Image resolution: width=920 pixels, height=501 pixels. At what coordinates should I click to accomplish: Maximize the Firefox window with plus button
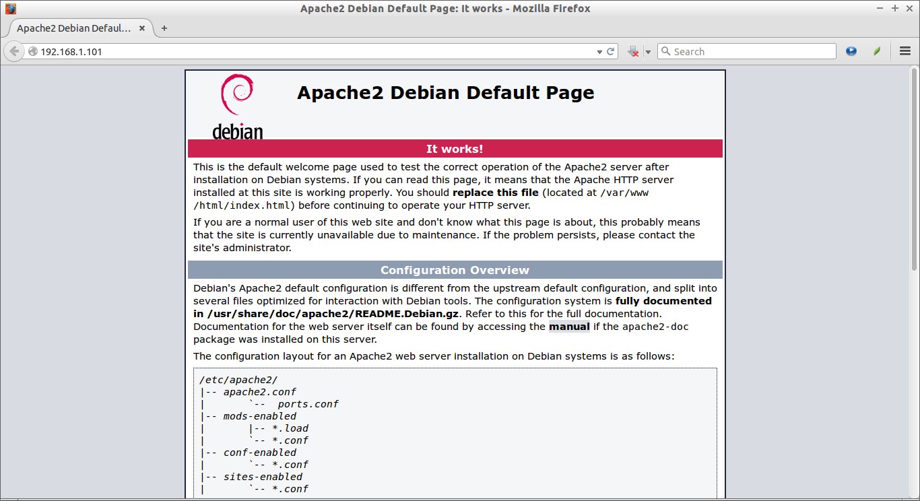(895, 8)
